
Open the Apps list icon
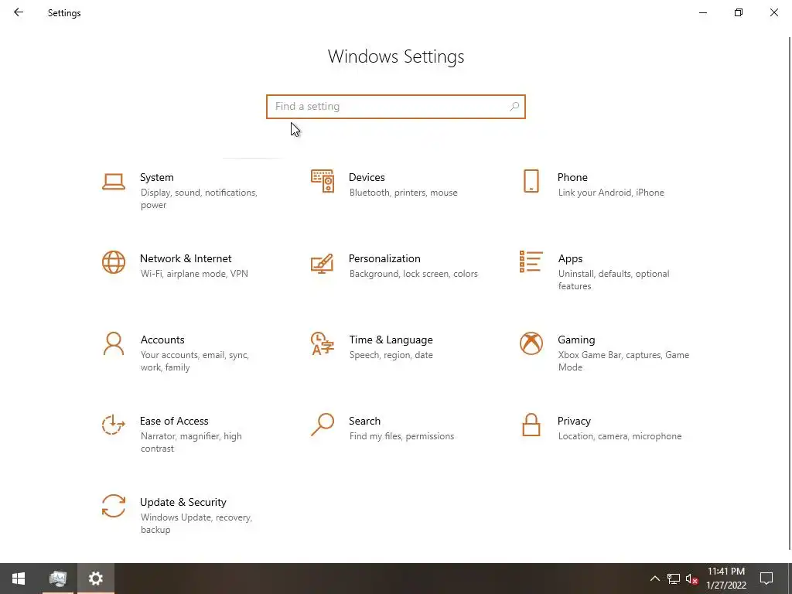[x=531, y=261]
